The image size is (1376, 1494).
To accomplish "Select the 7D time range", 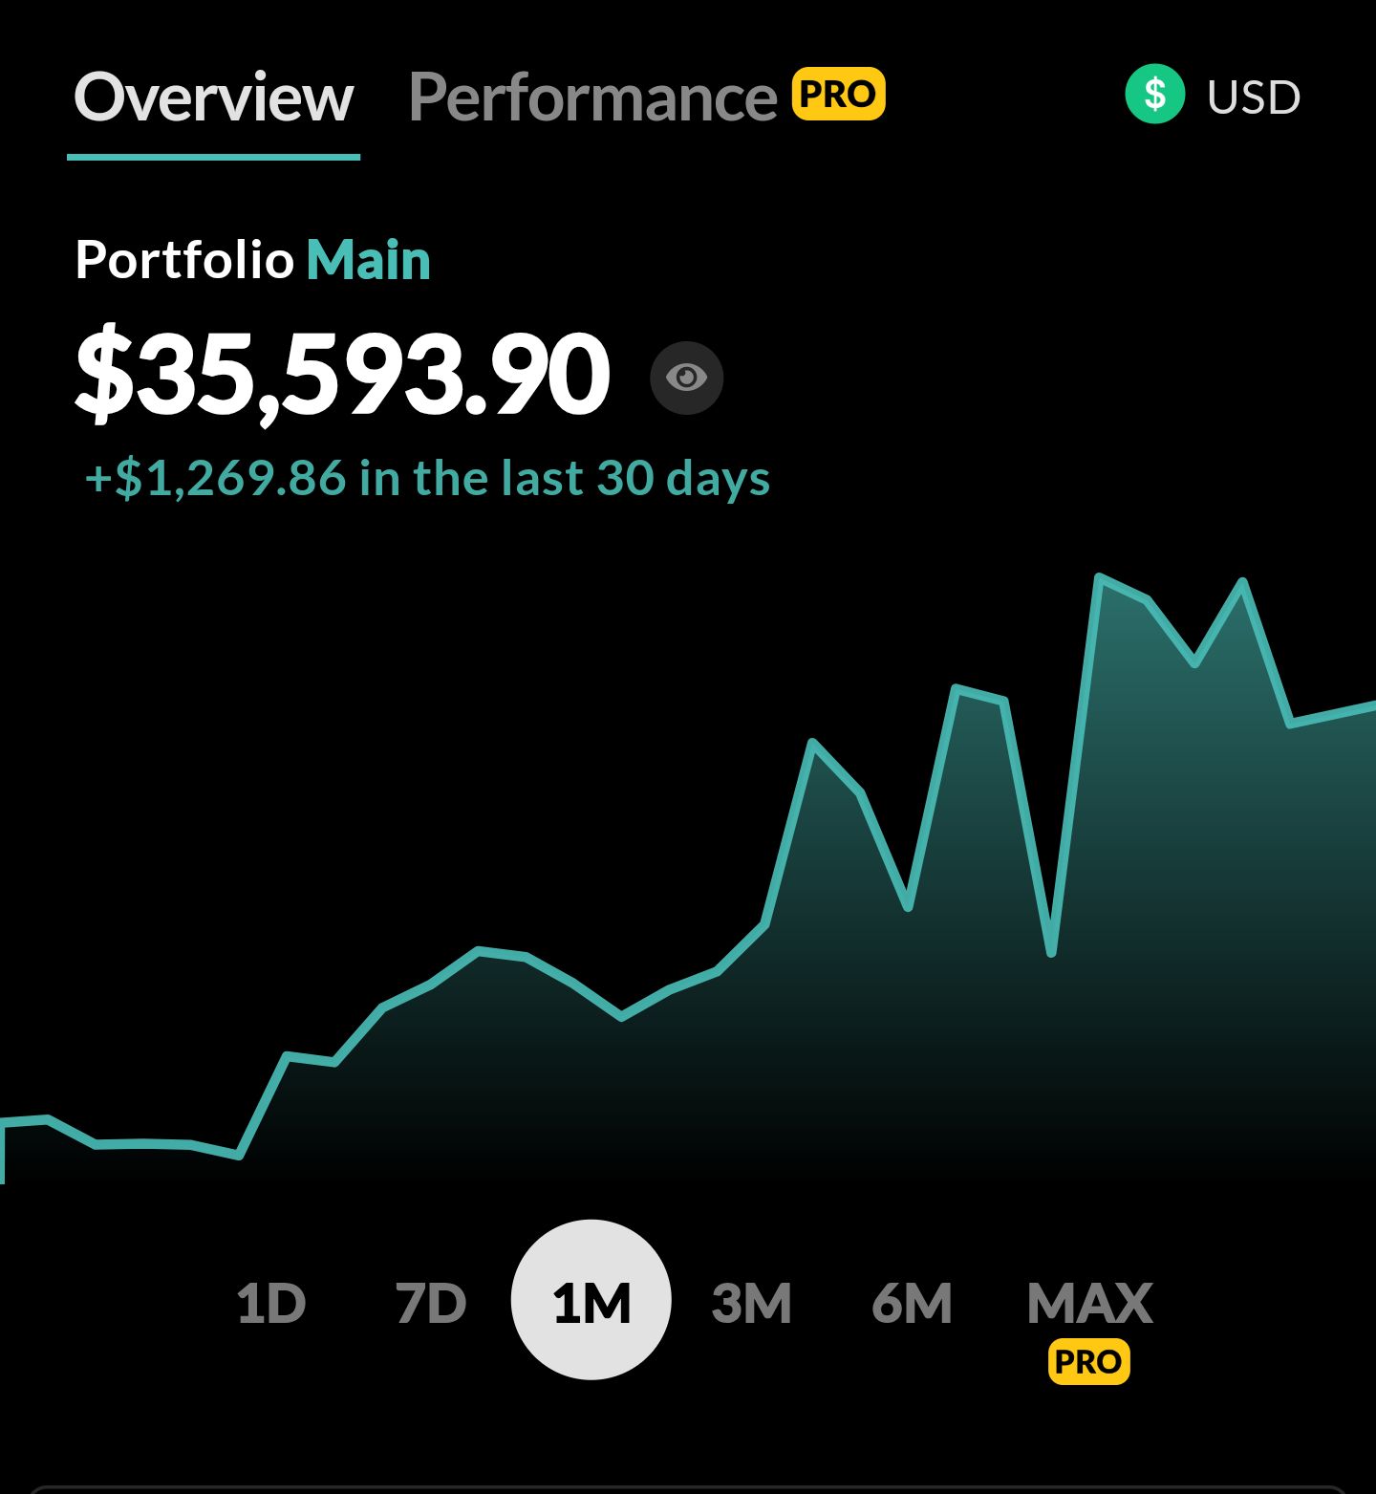I will [430, 1302].
